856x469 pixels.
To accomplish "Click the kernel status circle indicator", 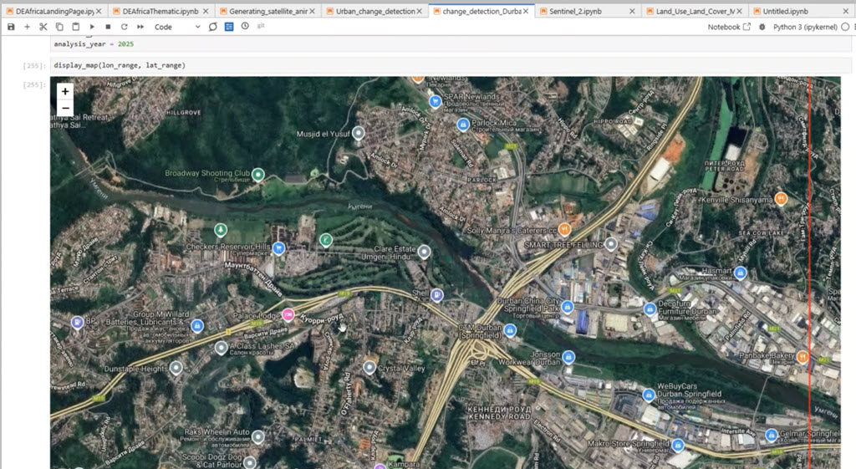I will (x=845, y=27).
